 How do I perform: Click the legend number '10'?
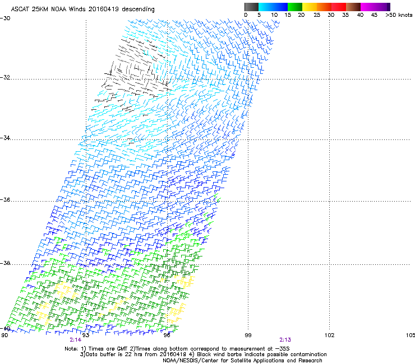point(274,15)
